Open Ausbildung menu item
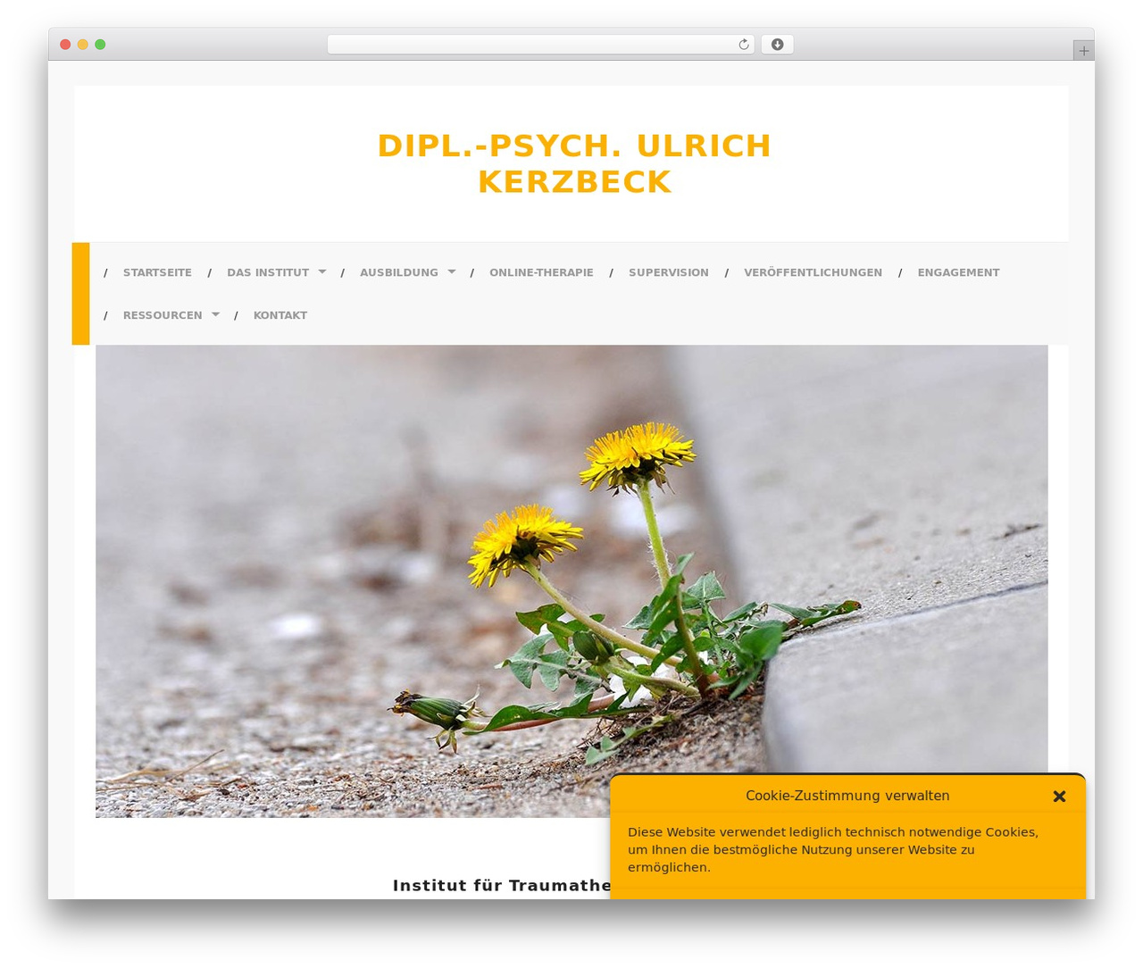The height and width of the screenshot is (968, 1143). point(399,272)
